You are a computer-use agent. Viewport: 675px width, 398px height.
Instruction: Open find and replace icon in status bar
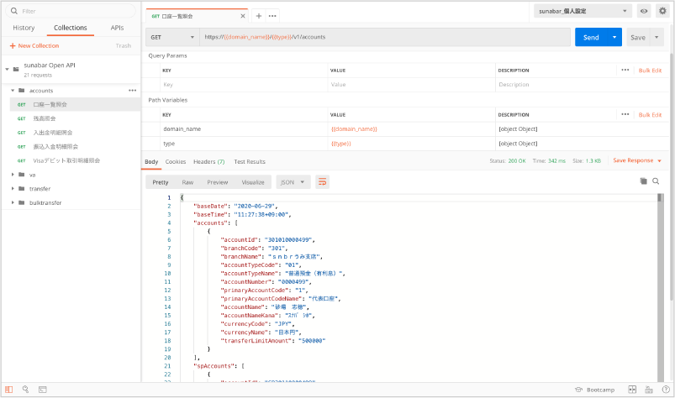click(25, 390)
